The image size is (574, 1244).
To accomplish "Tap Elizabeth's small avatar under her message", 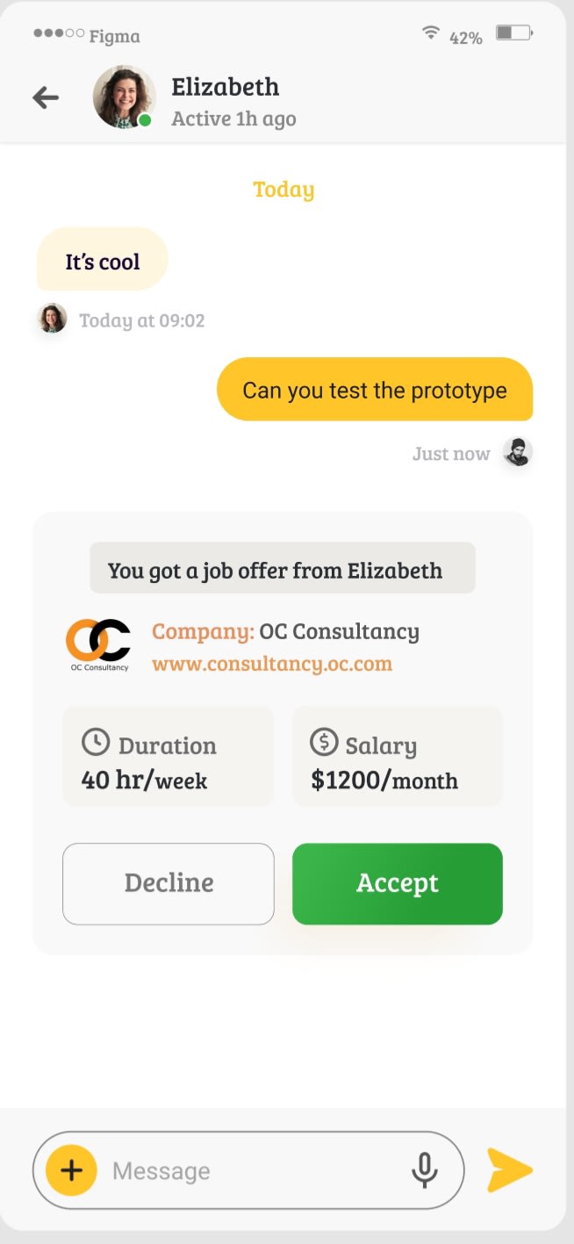I will pyautogui.click(x=53, y=319).
